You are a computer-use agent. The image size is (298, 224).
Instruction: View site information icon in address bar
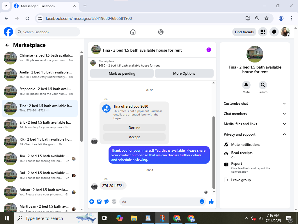pyautogui.click(x=40, y=18)
